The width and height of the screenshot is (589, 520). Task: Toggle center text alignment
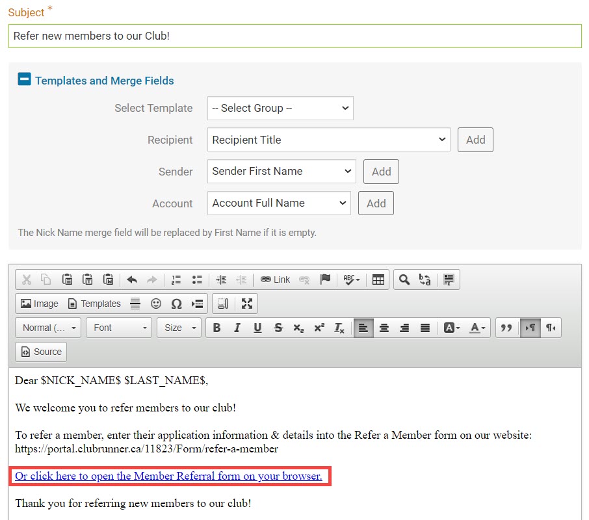click(384, 328)
